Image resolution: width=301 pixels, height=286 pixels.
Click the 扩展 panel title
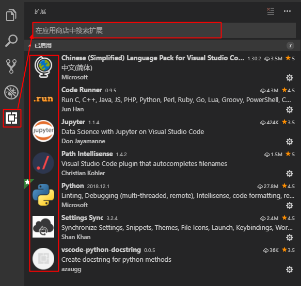coord(40,11)
